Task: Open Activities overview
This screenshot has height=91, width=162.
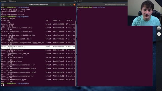Action: (x=4, y=1)
